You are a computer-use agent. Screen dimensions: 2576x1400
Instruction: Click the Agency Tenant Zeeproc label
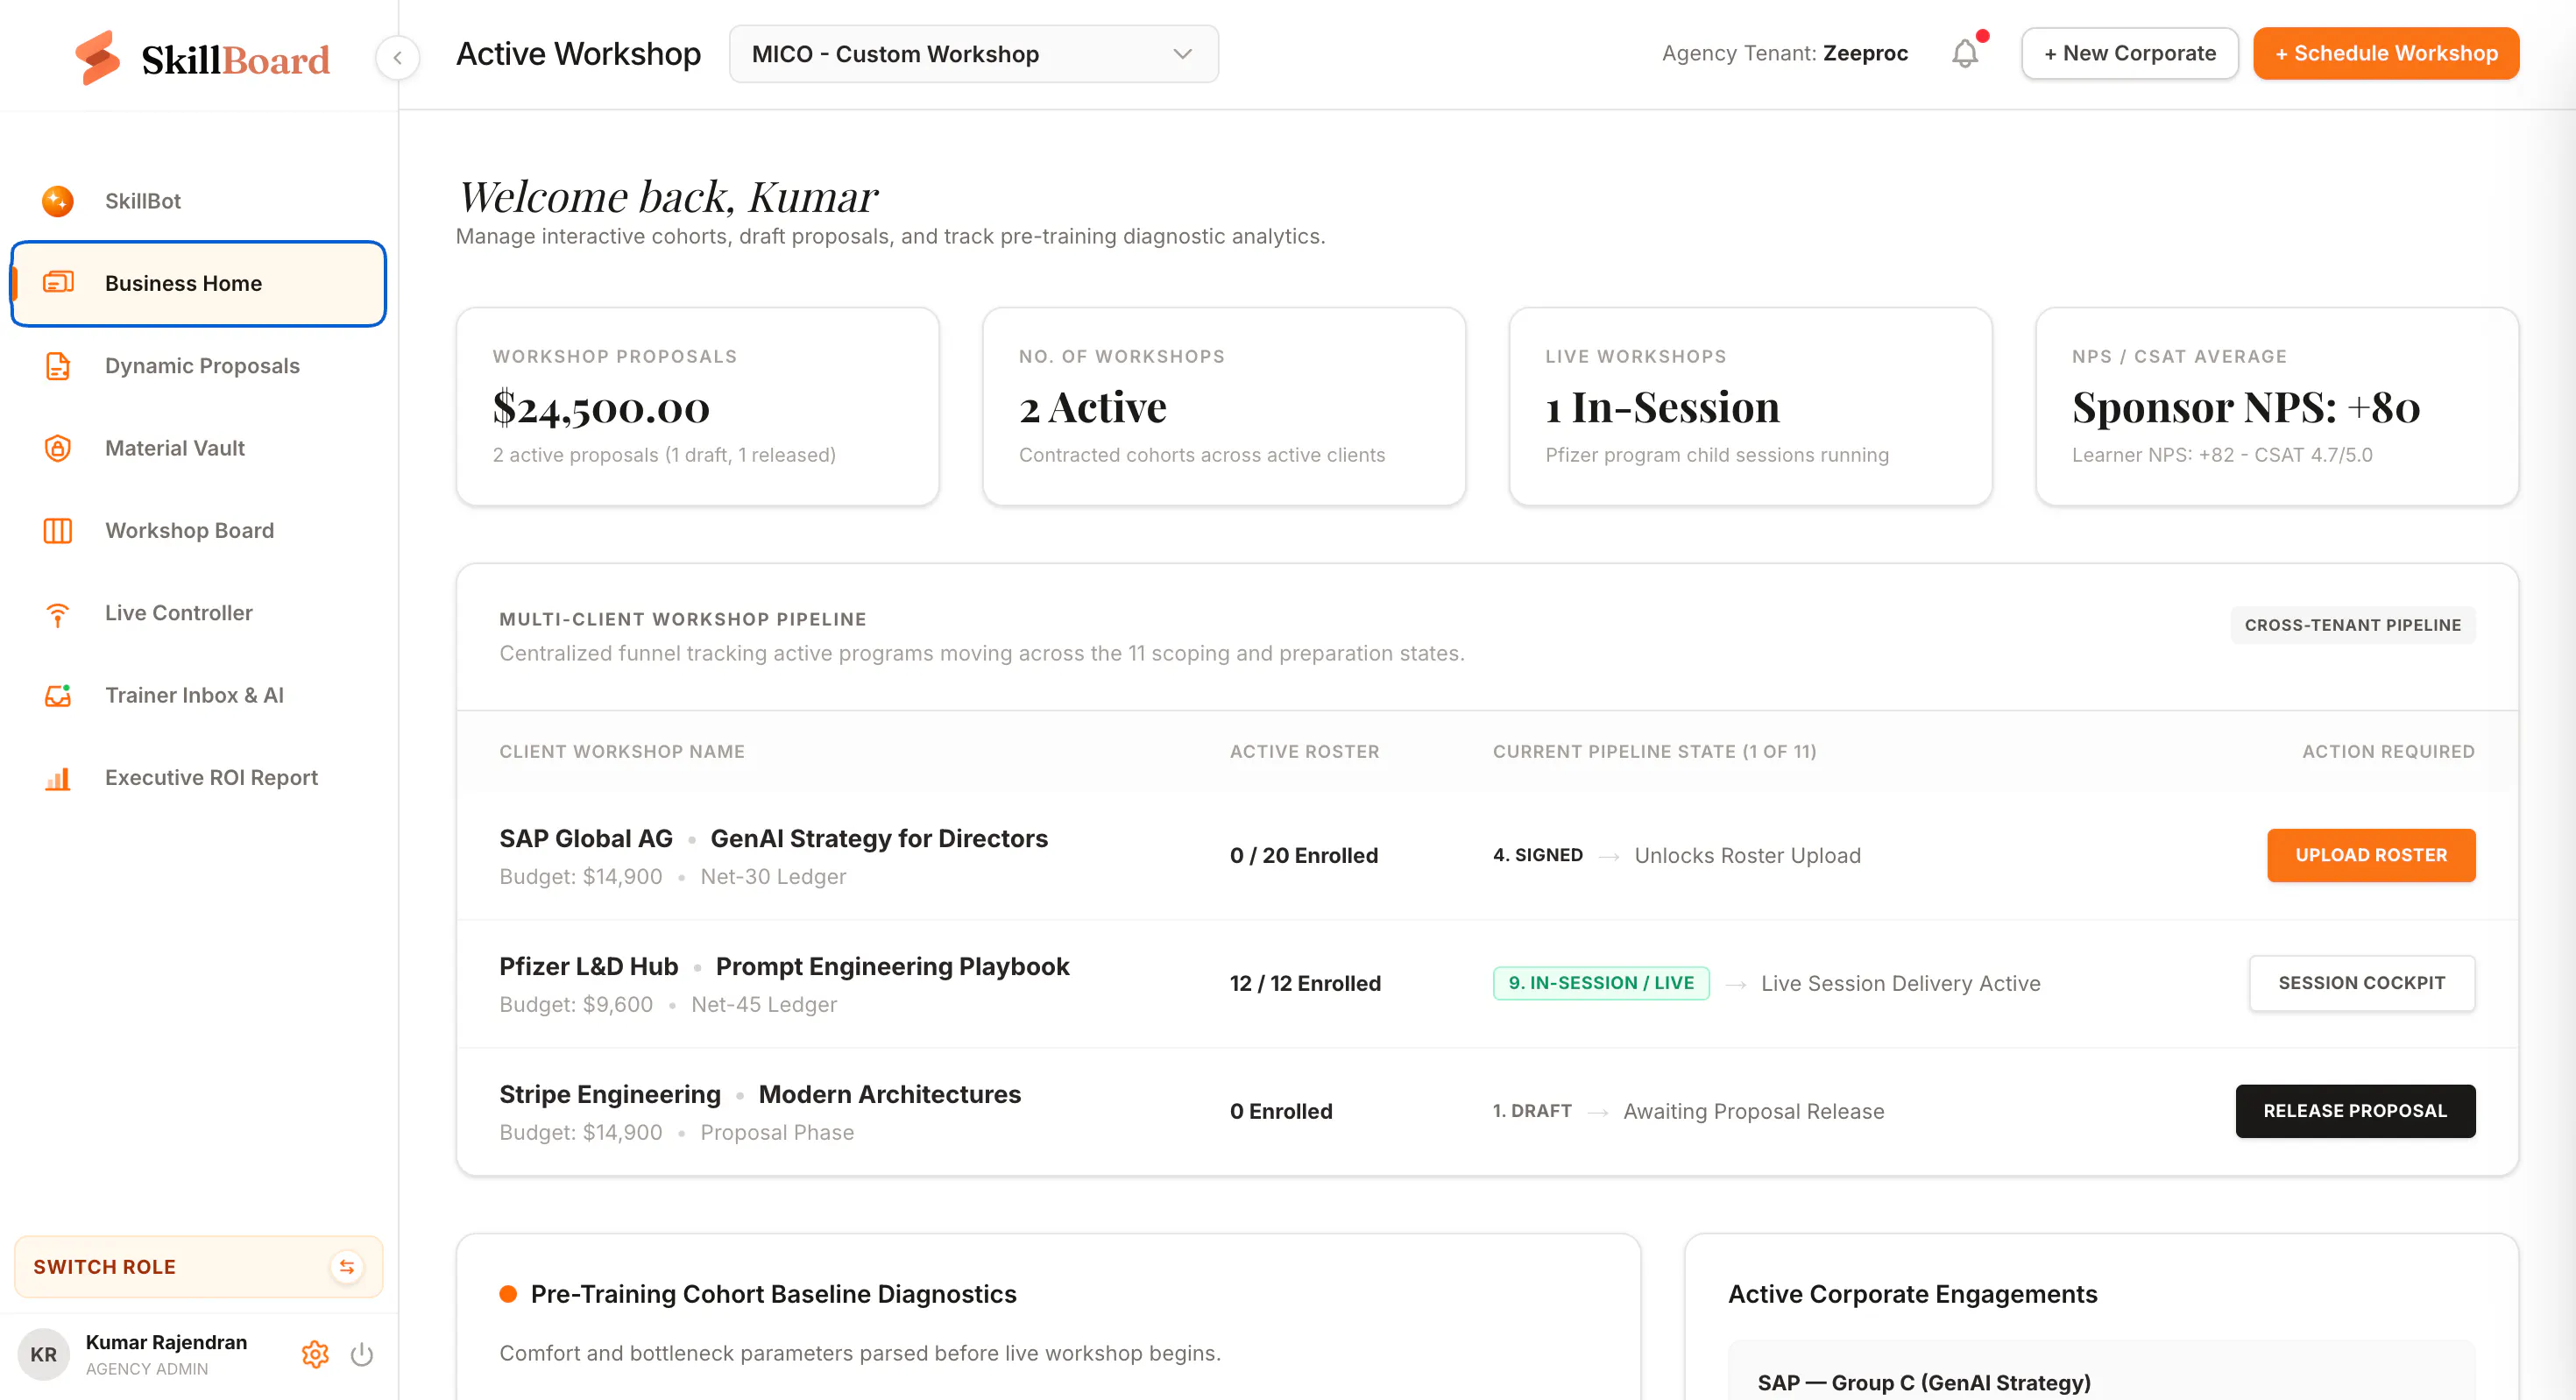tap(1785, 53)
